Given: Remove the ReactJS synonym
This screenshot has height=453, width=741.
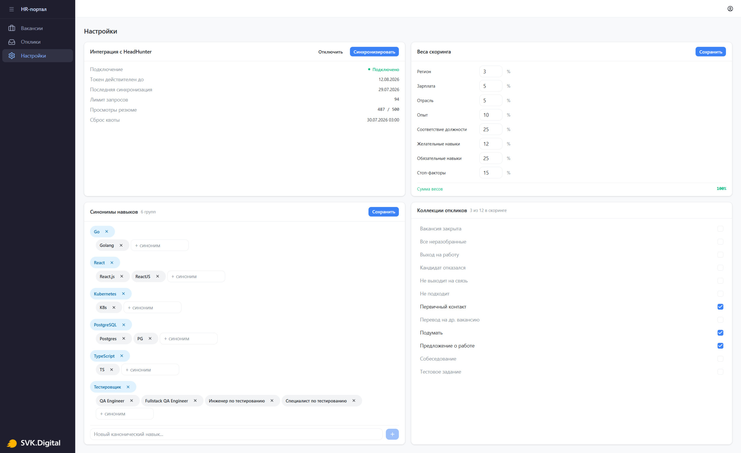Looking at the screenshot, I should point(158,276).
